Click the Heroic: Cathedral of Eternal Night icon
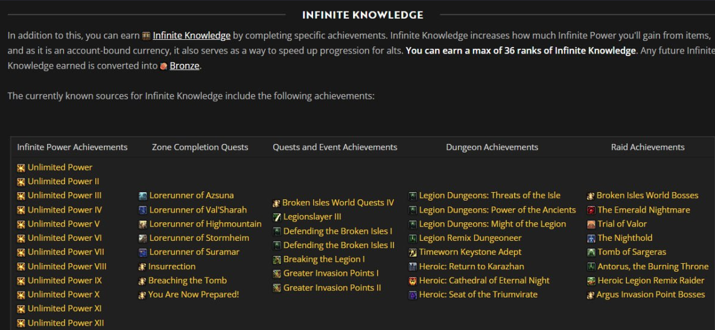715x330 pixels. 413,281
